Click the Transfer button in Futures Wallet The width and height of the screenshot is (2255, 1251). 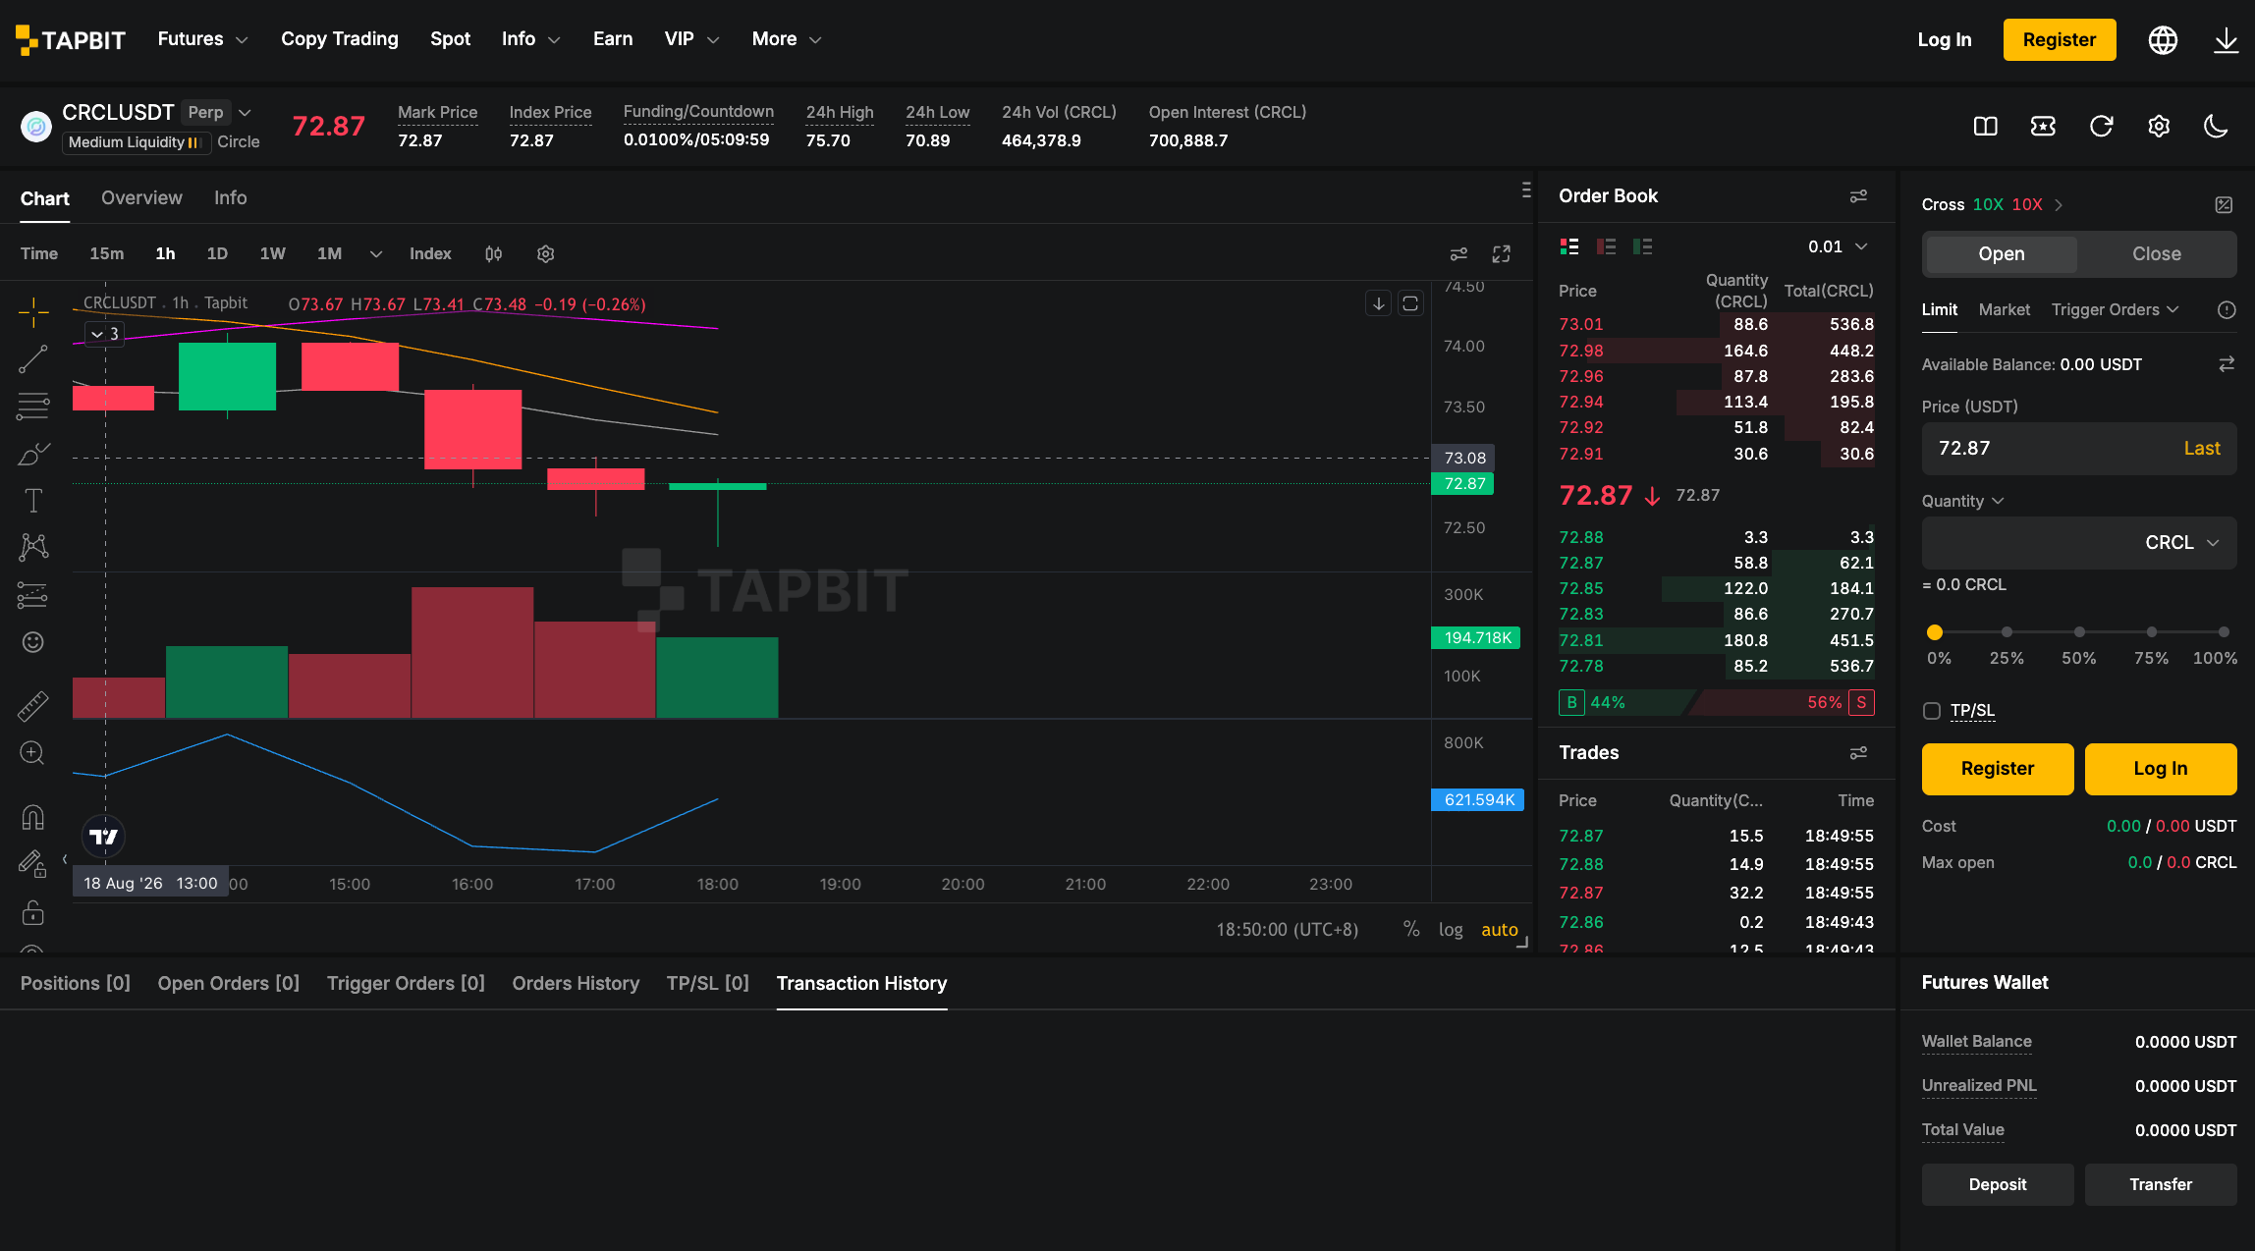point(2160,1184)
